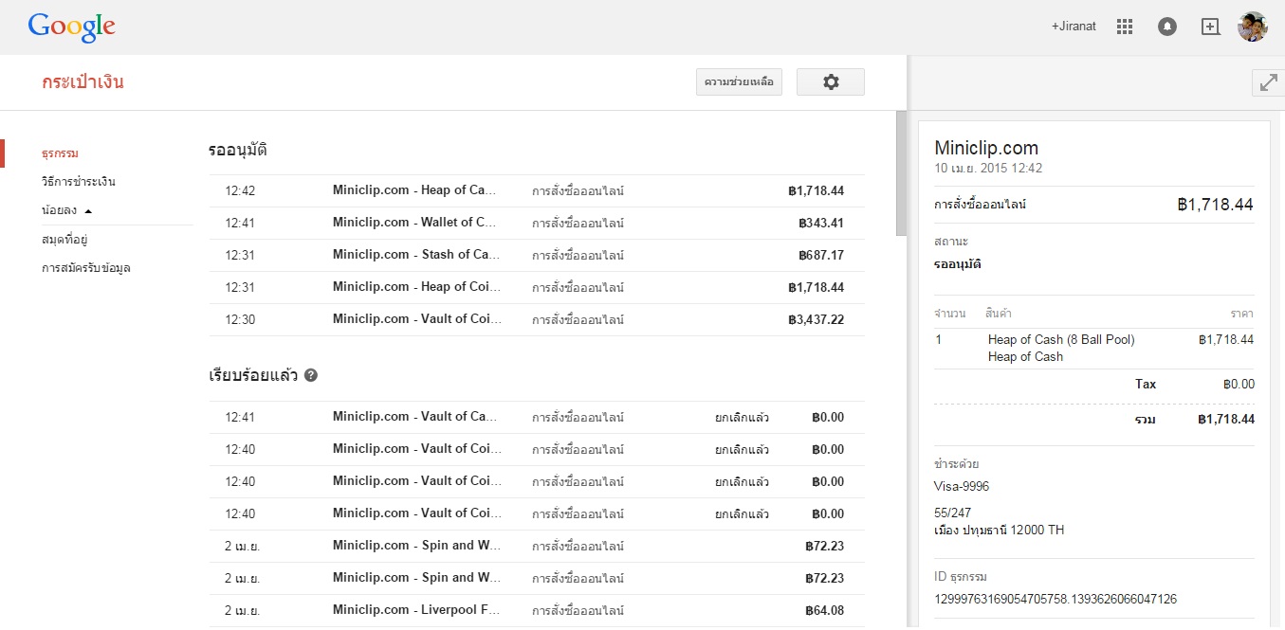This screenshot has height=630, width=1285.
Task: Collapse the sidebar น้อยลง menu
Action: click(x=67, y=210)
